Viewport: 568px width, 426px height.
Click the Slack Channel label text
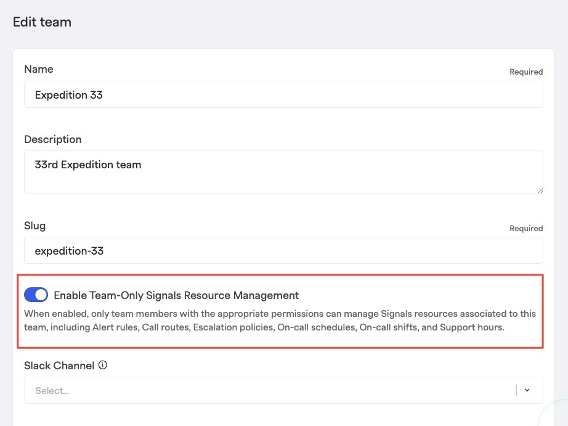[59, 366]
